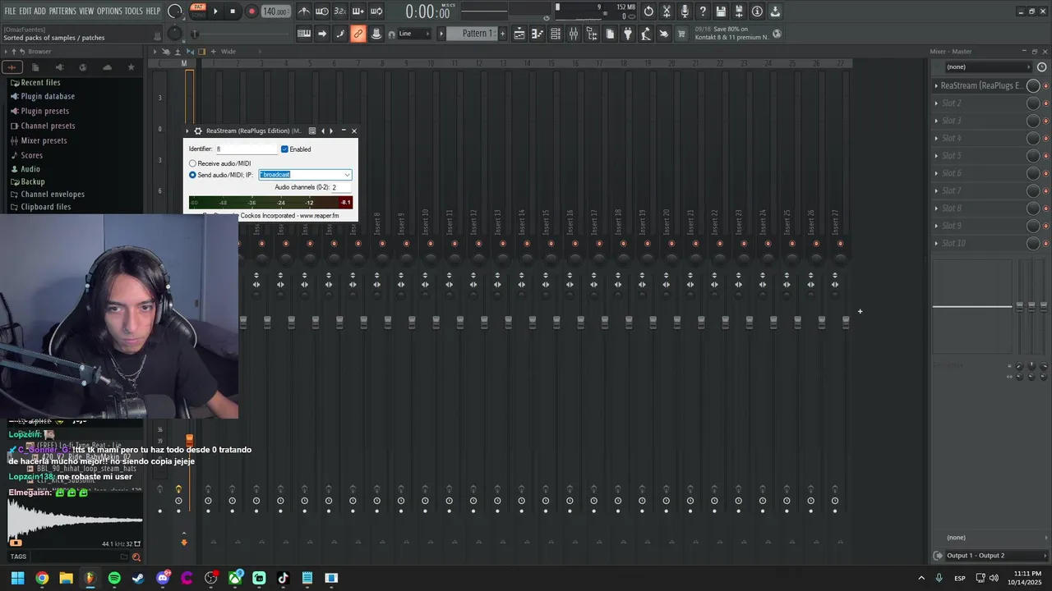Select the Receive audio/MIDI radio button
The width and height of the screenshot is (1052, 591).
[x=192, y=163]
